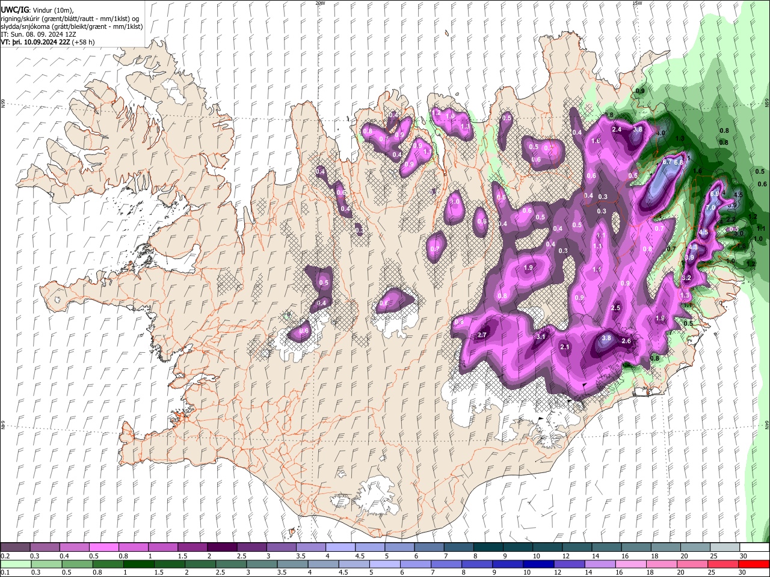The image size is (770, 577).
Task: Click the 'rigning/skúrir (grænt/blátt/rautt' legend description line
Action: (x=70, y=18)
